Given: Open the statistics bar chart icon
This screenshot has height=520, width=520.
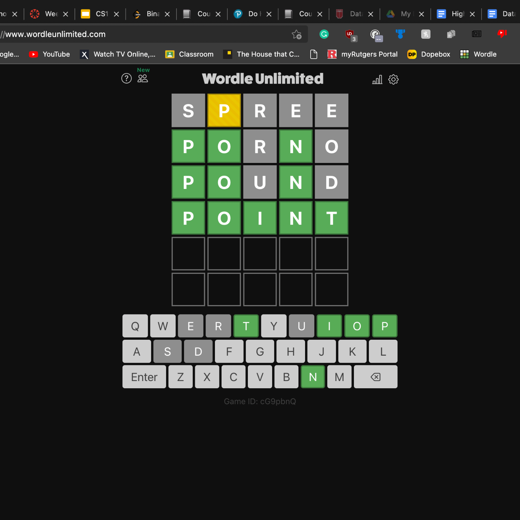Looking at the screenshot, I should click(x=377, y=79).
